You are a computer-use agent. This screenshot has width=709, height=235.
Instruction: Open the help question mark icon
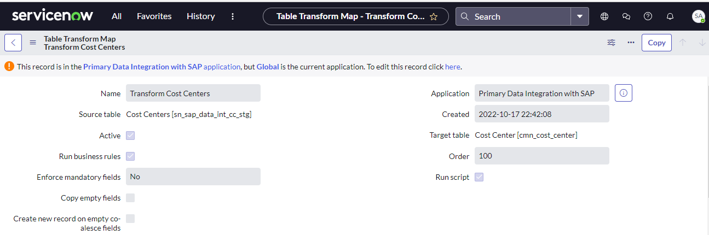pos(648,16)
